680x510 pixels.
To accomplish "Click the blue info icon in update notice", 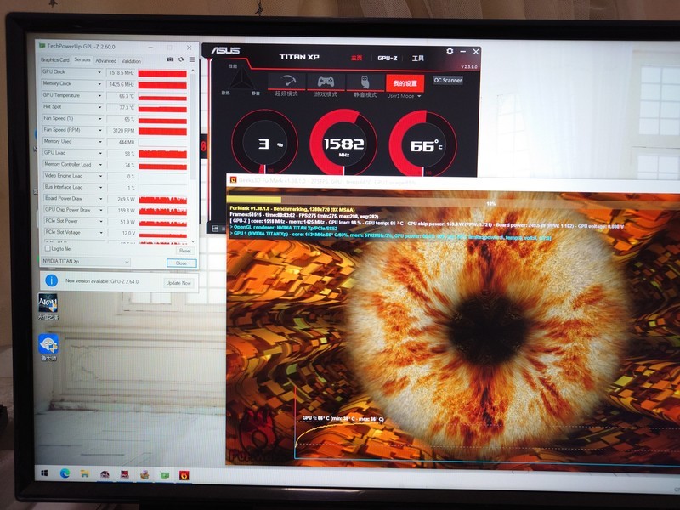I will tap(51, 280).
